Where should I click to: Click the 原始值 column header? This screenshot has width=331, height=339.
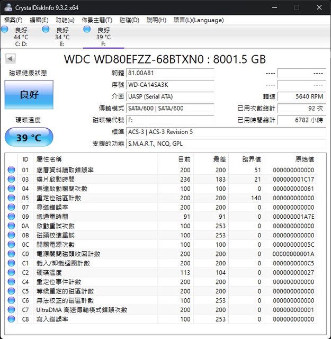[x=304, y=159]
